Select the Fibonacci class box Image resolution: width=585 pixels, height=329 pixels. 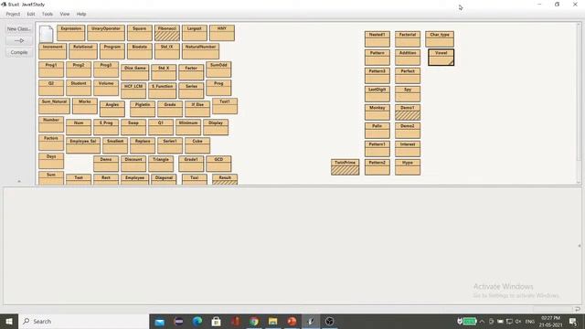tap(167, 33)
